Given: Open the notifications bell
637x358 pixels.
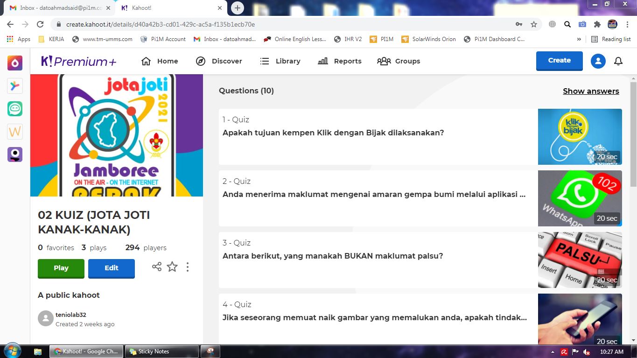Looking at the screenshot, I should (x=618, y=61).
